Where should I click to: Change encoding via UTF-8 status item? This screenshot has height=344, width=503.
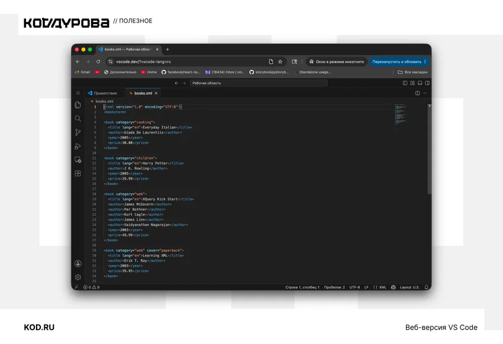(x=354, y=287)
